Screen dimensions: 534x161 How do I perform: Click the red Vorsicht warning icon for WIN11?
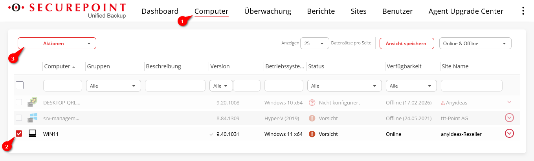[312, 134]
